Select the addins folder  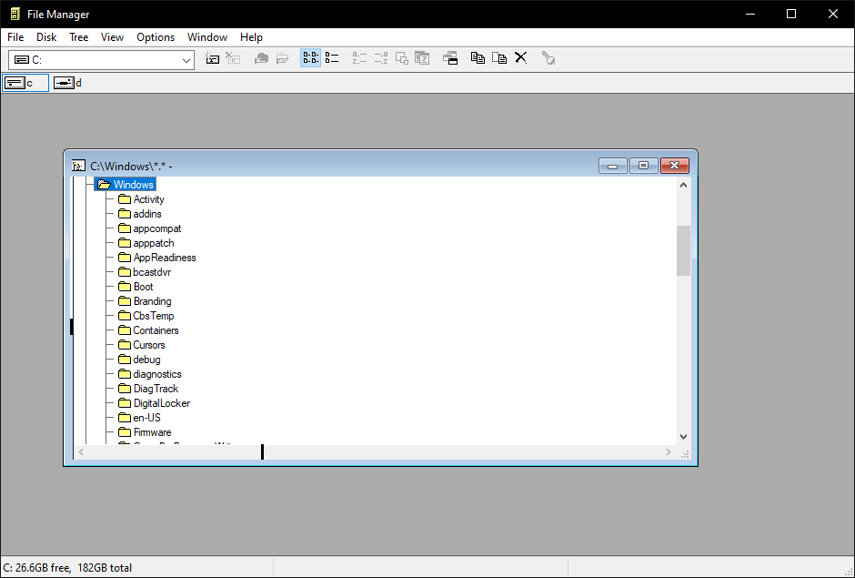point(139,214)
